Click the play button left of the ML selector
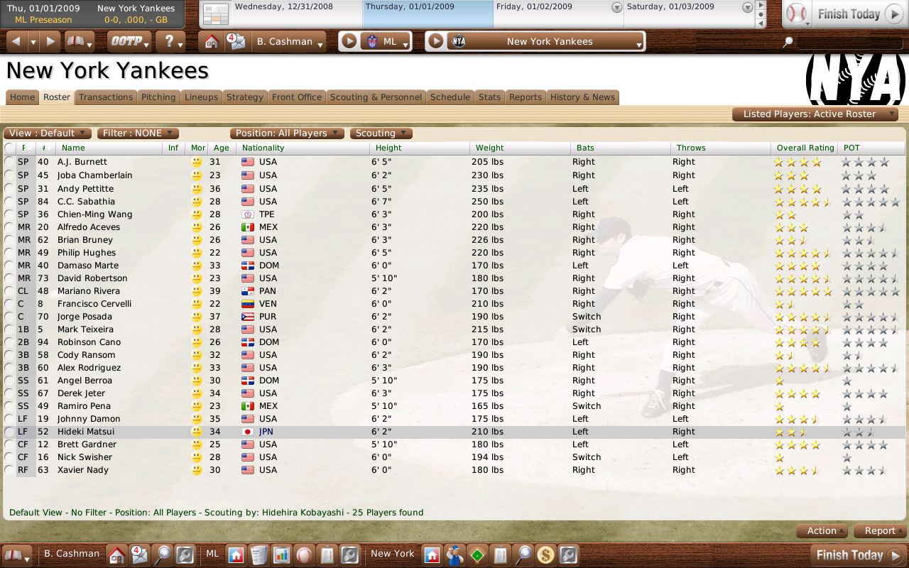Image resolution: width=909 pixels, height=568 pixels. tap(348, 41)
